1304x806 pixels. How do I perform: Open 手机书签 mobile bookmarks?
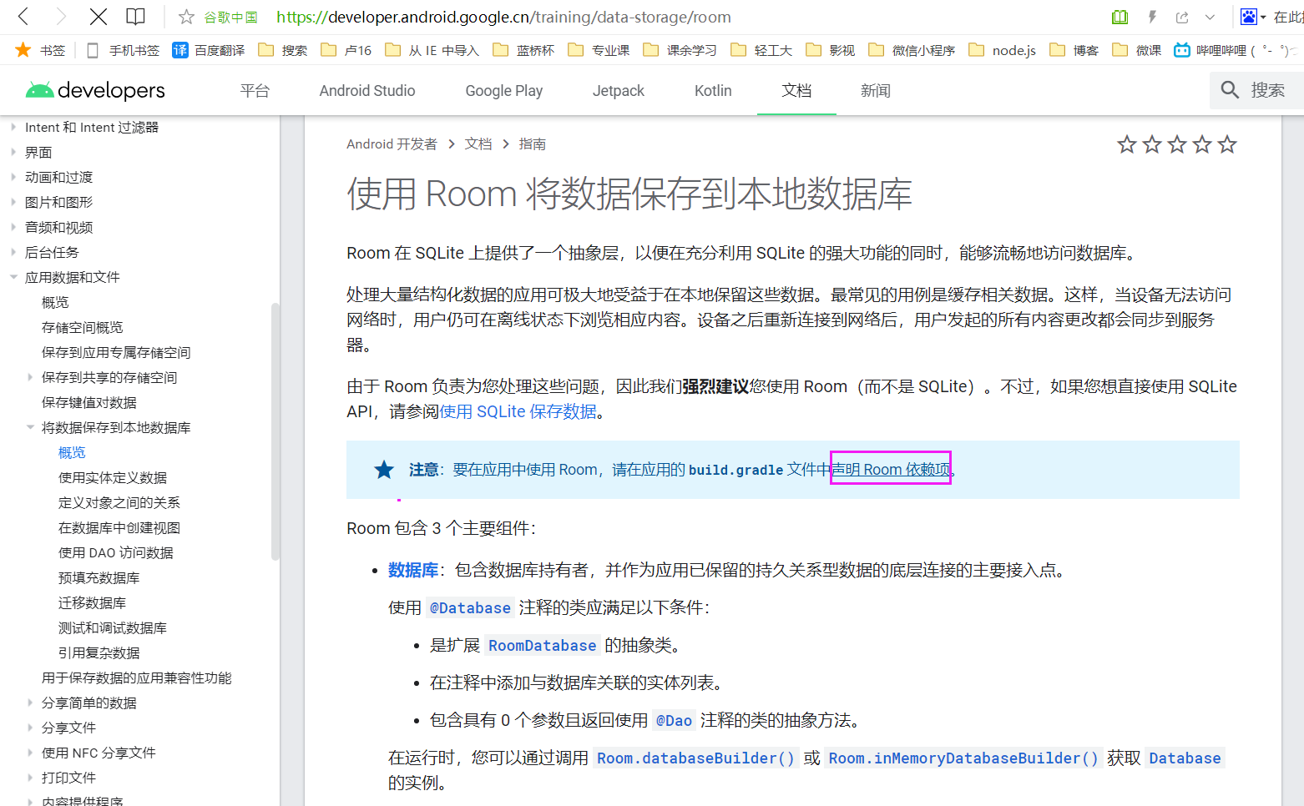point(123,50)
